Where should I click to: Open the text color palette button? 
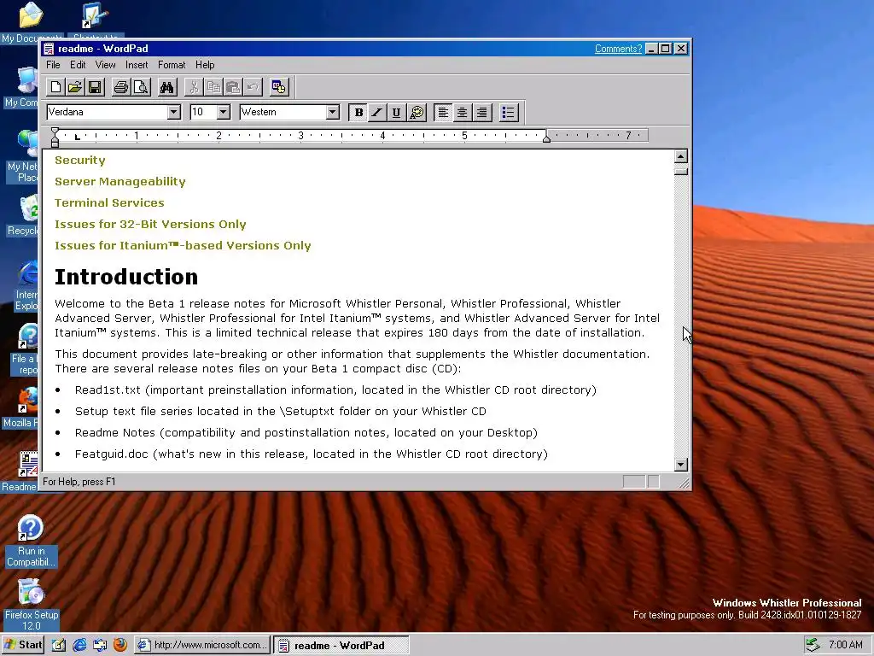417,113
